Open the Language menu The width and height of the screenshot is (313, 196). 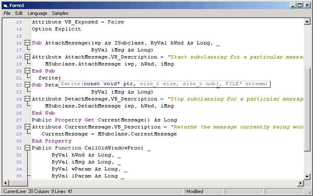(37, 13)
